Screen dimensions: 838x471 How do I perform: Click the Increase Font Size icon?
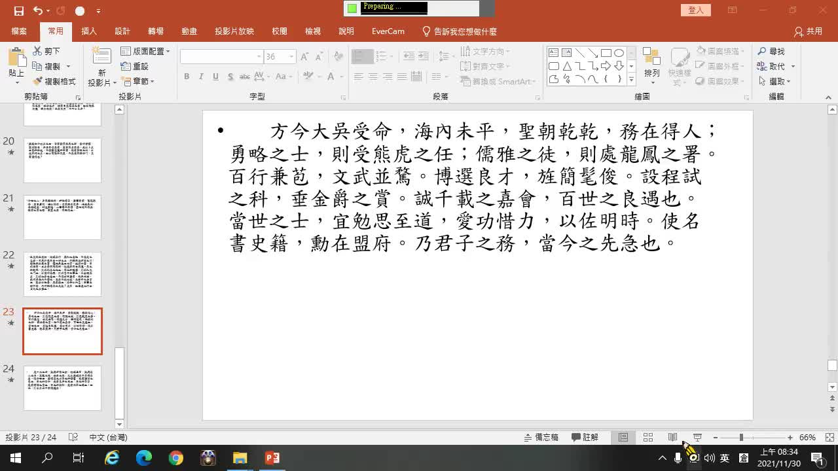coord(304,57)
